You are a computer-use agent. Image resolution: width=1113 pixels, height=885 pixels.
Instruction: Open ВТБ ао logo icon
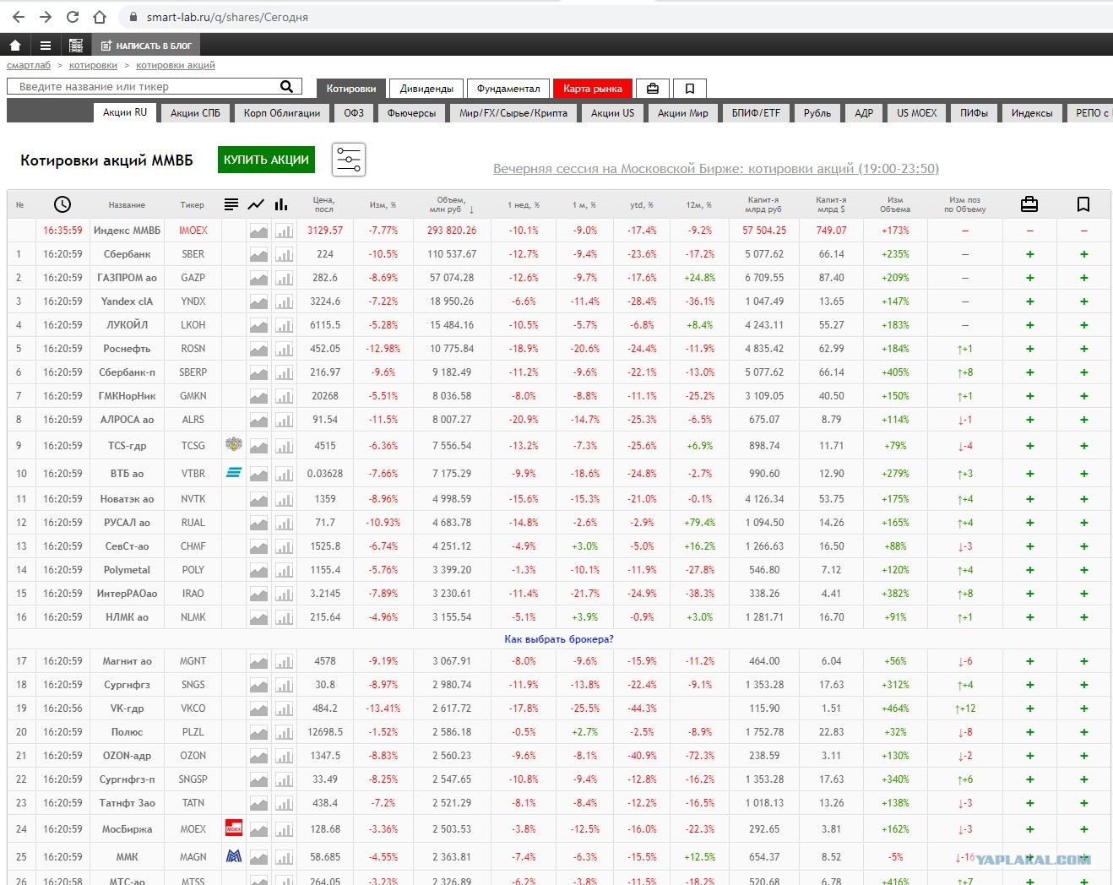[234, 473]
